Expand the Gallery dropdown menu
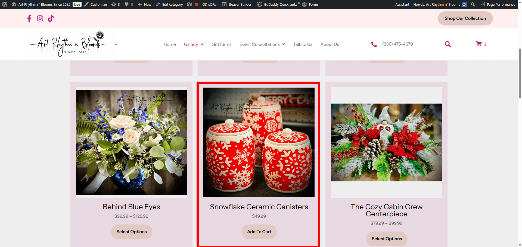The width and height of the screenshot is (522, 247). click(x=194, y=44)
